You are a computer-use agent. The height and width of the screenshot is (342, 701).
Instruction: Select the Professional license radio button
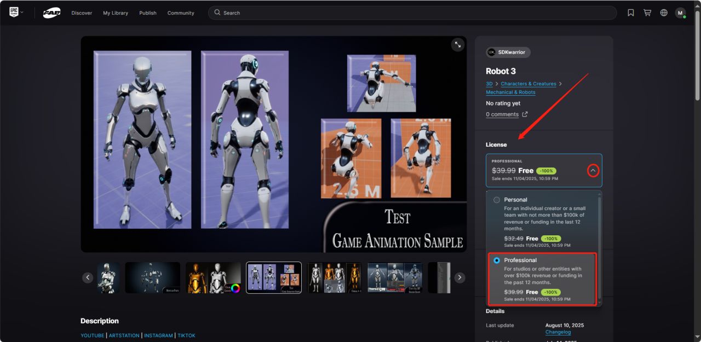pyautogui.click(x=497, y=260)
